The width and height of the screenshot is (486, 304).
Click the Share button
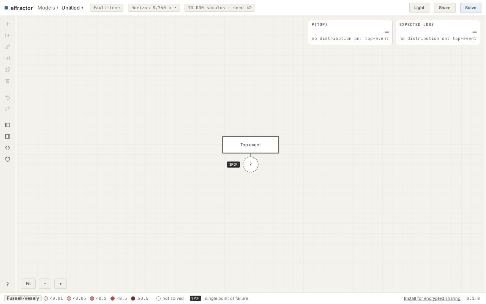(445, 8)
